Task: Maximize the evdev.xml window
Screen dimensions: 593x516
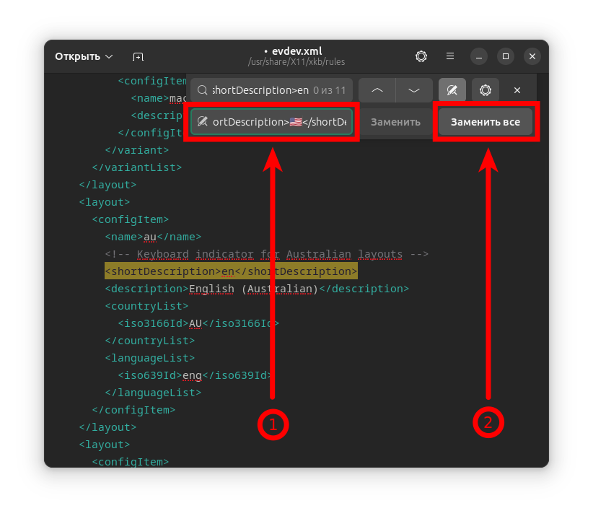Action: pos(505,56)
